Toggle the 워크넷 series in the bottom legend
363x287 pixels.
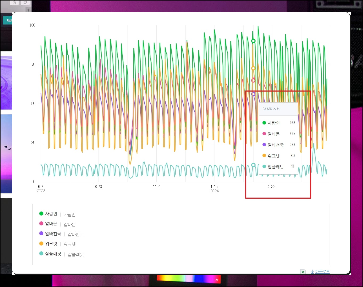48,244
